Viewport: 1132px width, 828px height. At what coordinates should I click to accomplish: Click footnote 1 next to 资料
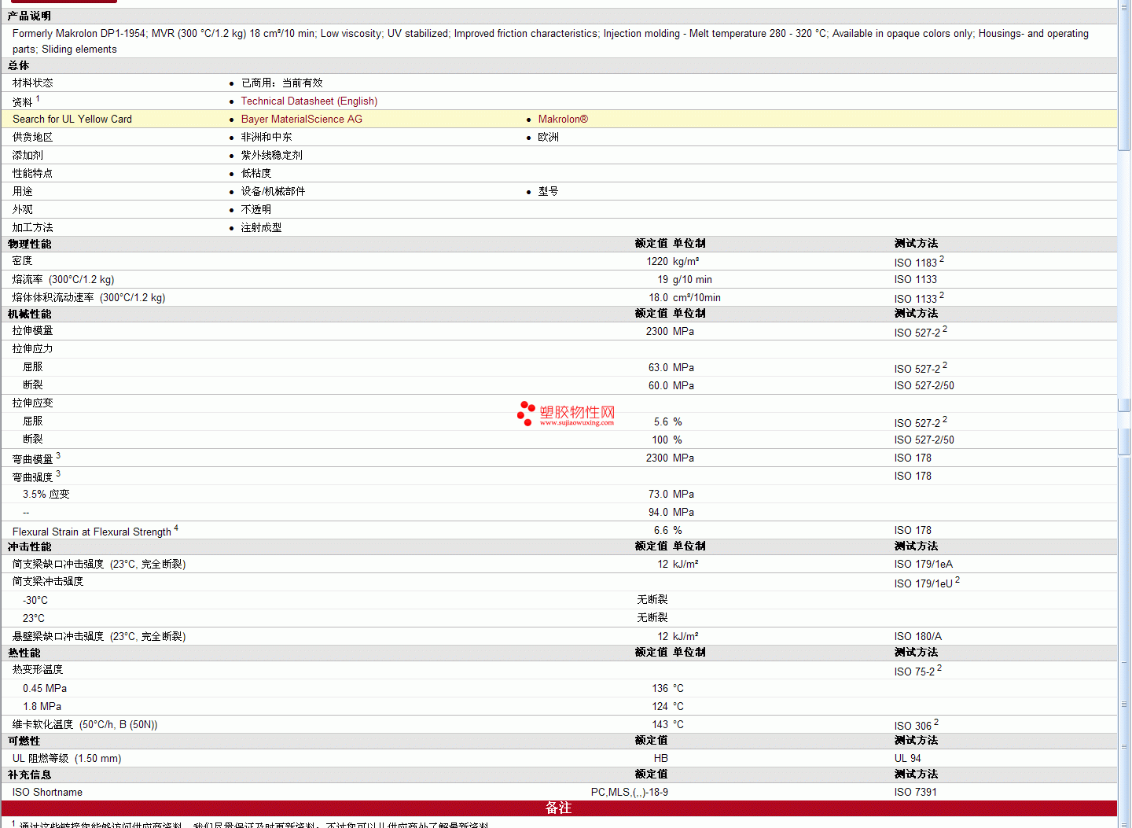tap(38, 99)
